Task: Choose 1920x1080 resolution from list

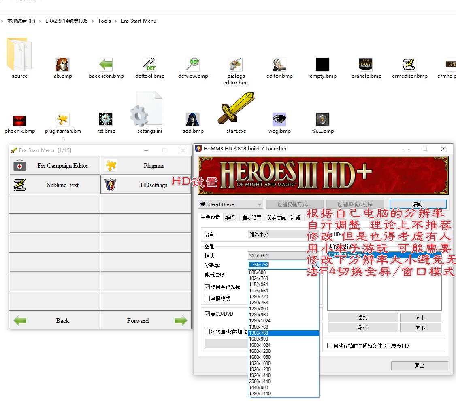Action: tap(283, 363)
